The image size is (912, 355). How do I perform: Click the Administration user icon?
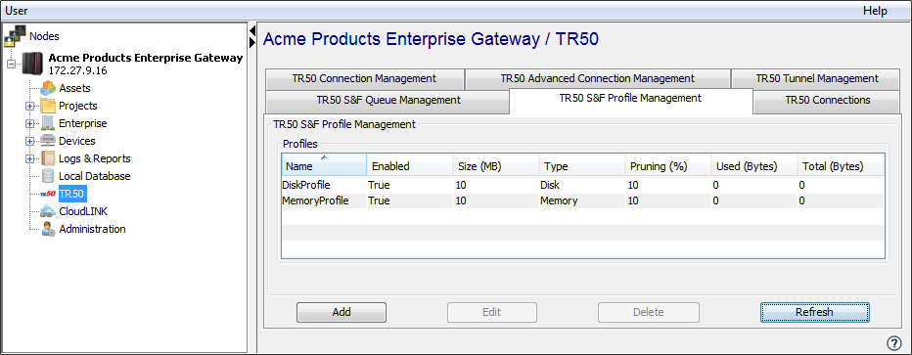coord(48,229)
